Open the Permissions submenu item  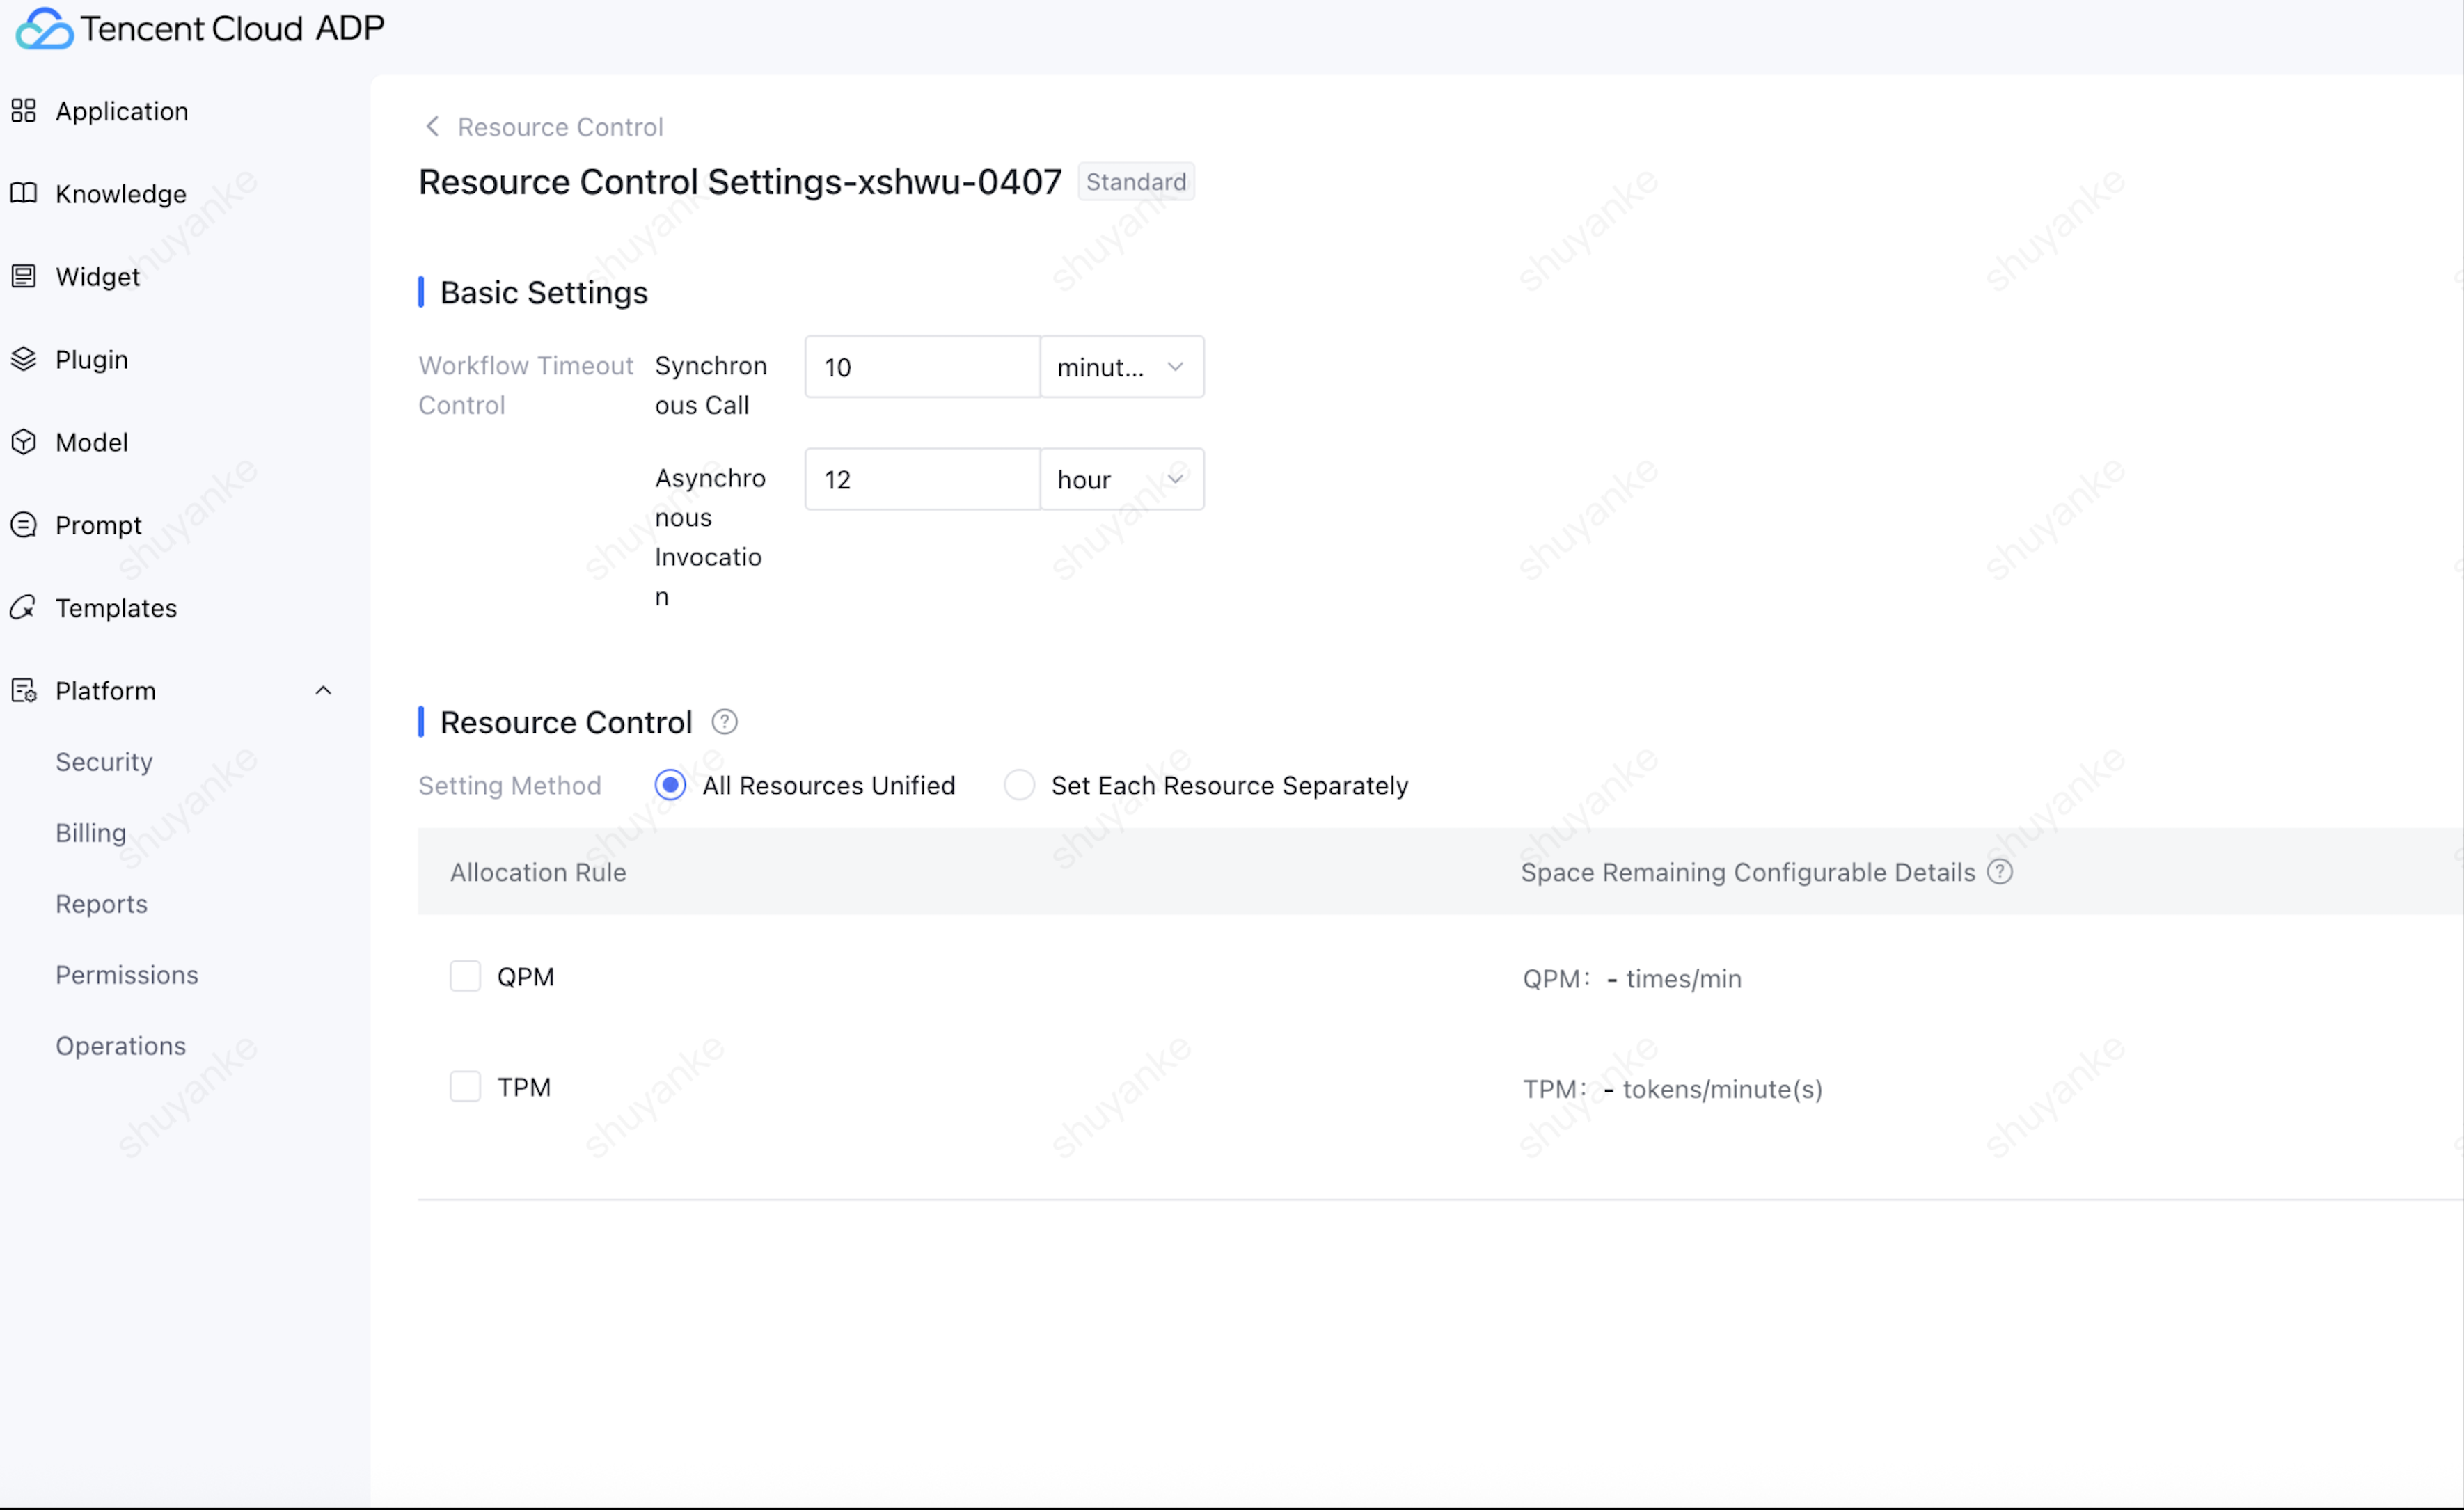127,975
